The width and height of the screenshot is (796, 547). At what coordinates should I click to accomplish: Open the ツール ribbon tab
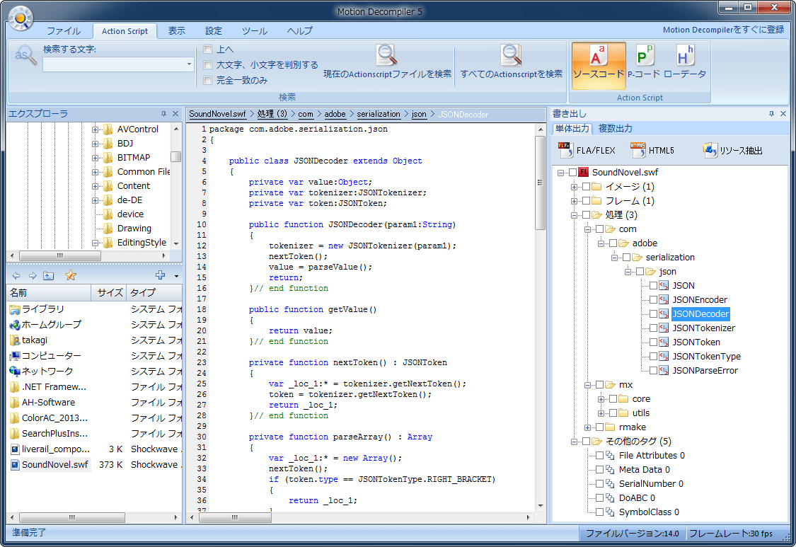255,31
